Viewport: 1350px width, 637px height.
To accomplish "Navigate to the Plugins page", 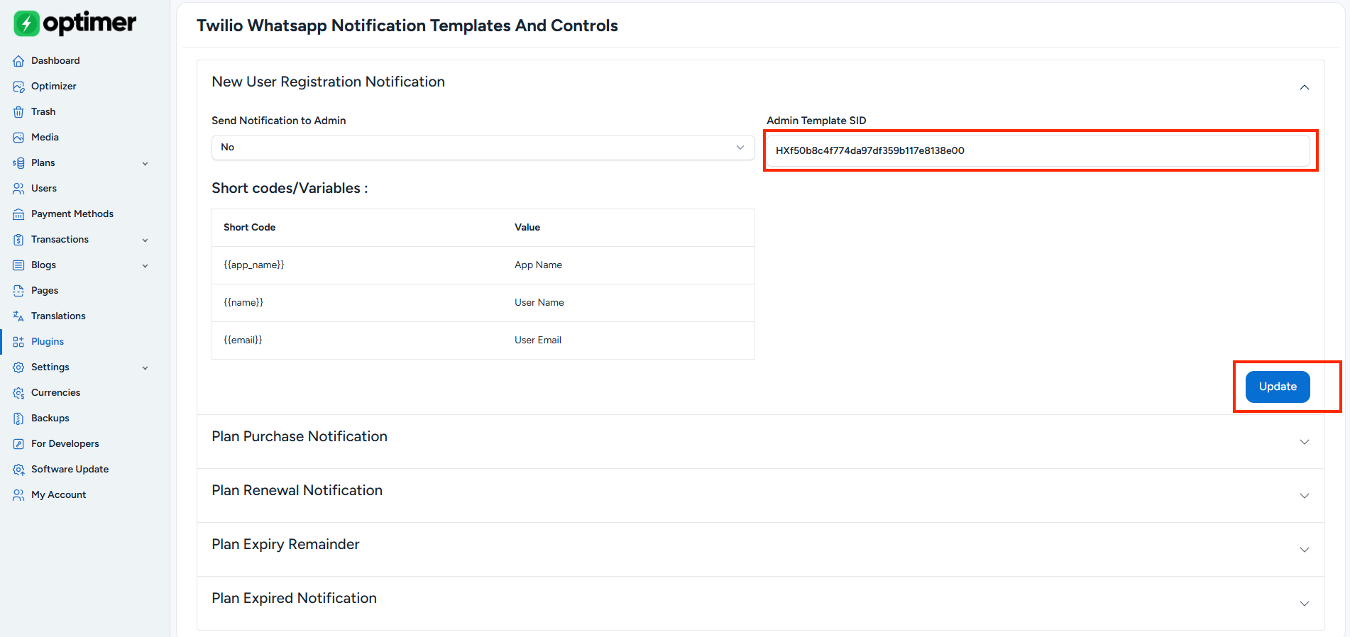I will (x=48, y=341).
